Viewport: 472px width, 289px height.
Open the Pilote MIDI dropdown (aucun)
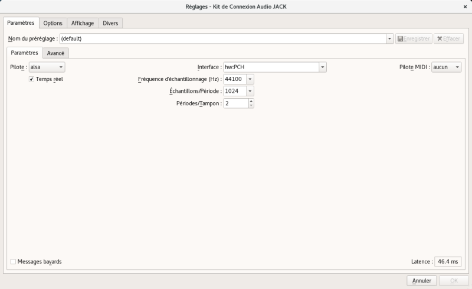pyautogui.click(x=446, y=67)
